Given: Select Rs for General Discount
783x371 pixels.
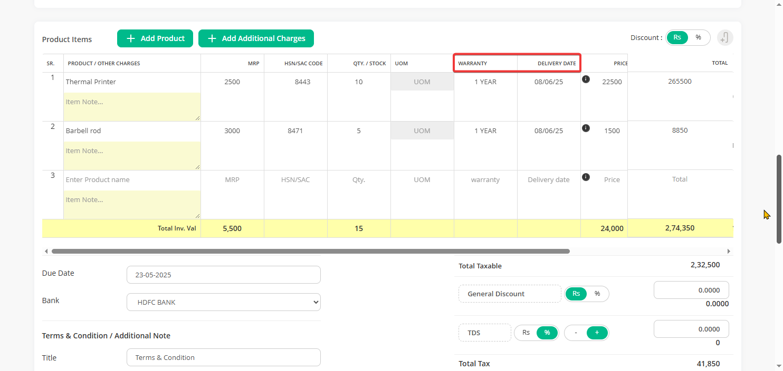Looking at the screenshot, I should [x=576, y=294].
